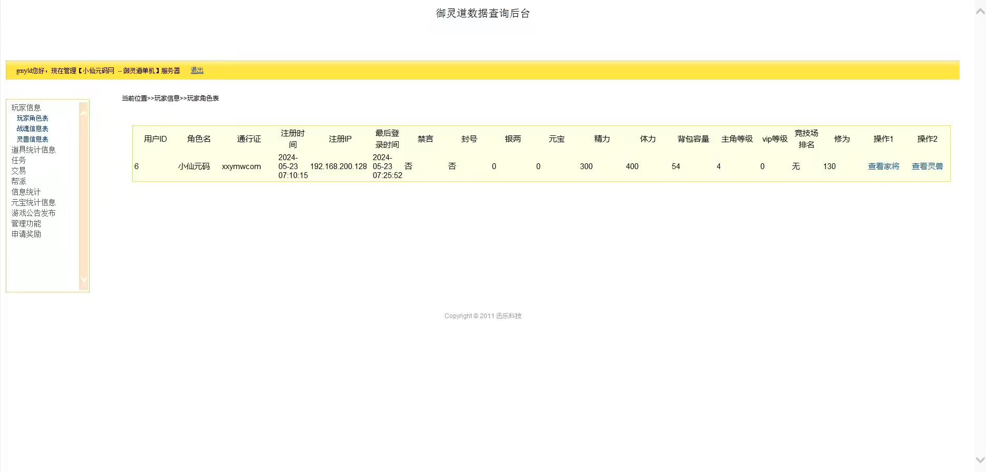Click registration time 07:10:15 cell
The width and height of the screenshot is (986, 472).
(293, 166)
